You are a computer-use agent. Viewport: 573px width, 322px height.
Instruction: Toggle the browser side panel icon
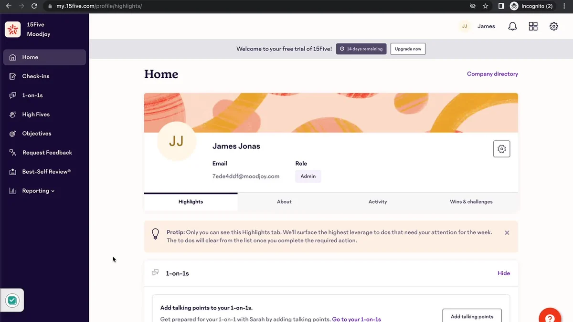click(x=501, y=6)
